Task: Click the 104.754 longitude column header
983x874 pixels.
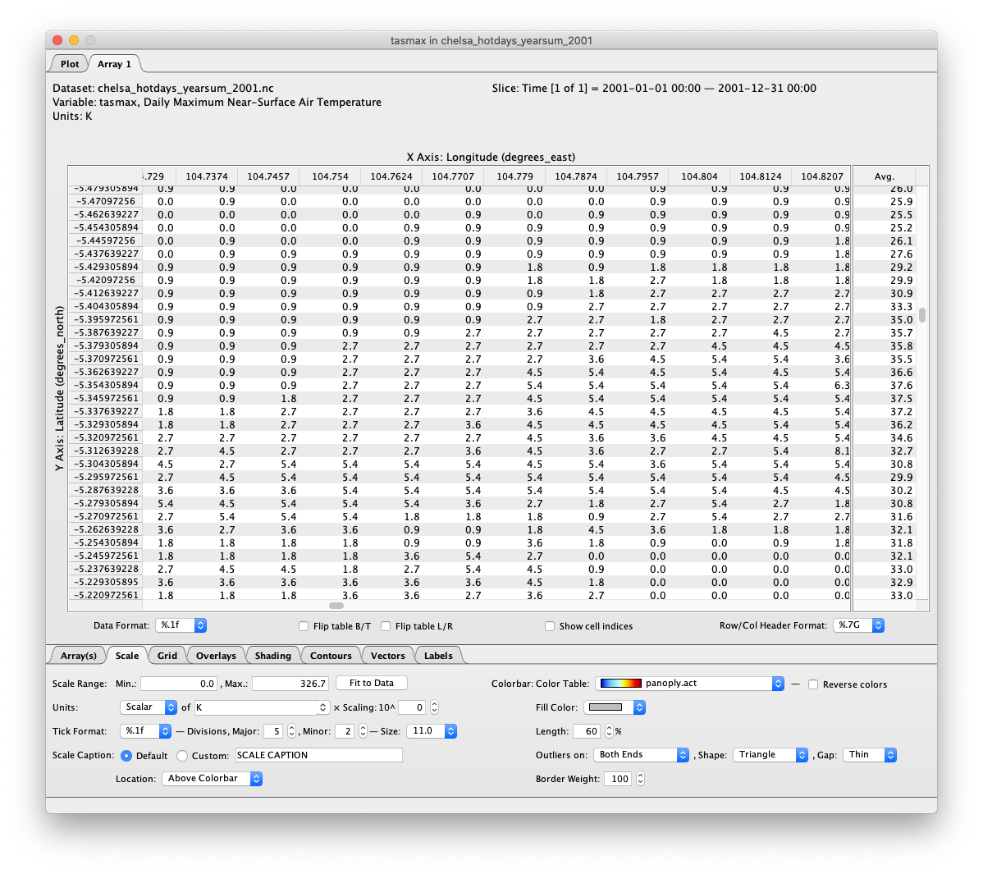Action: (331, 176)
